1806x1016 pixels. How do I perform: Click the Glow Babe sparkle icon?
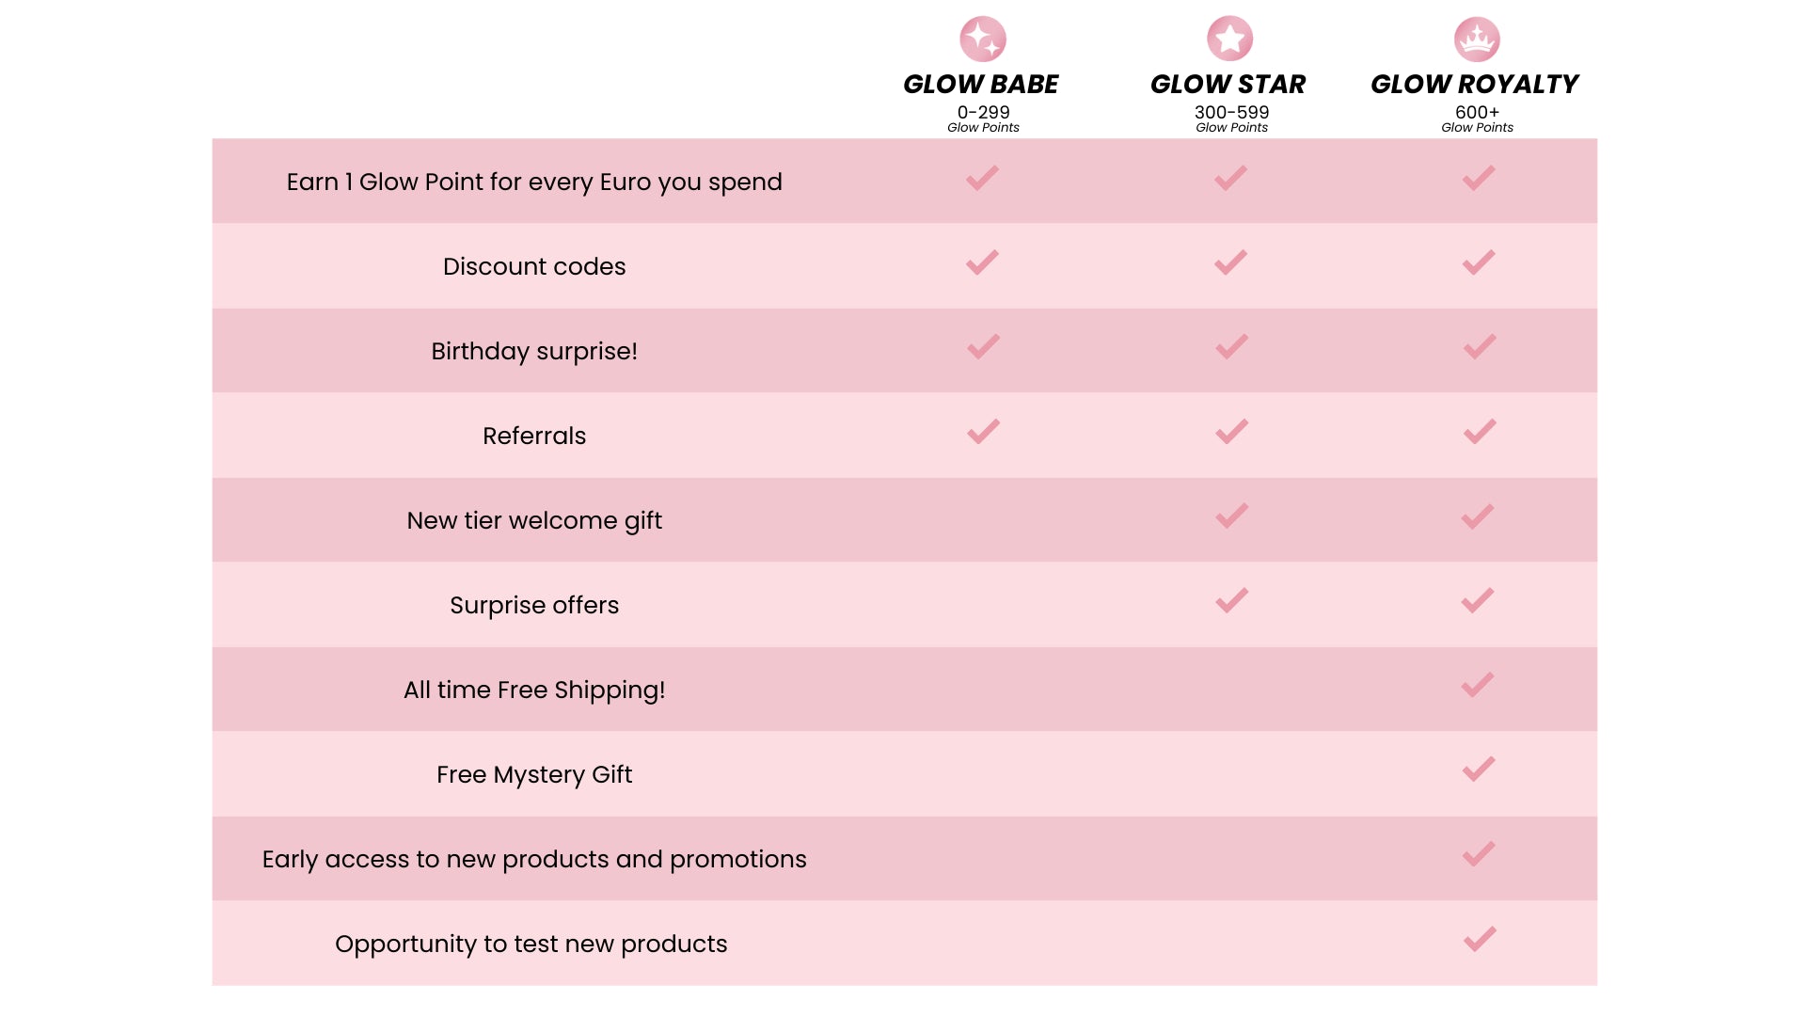click(x=983, y=40)
